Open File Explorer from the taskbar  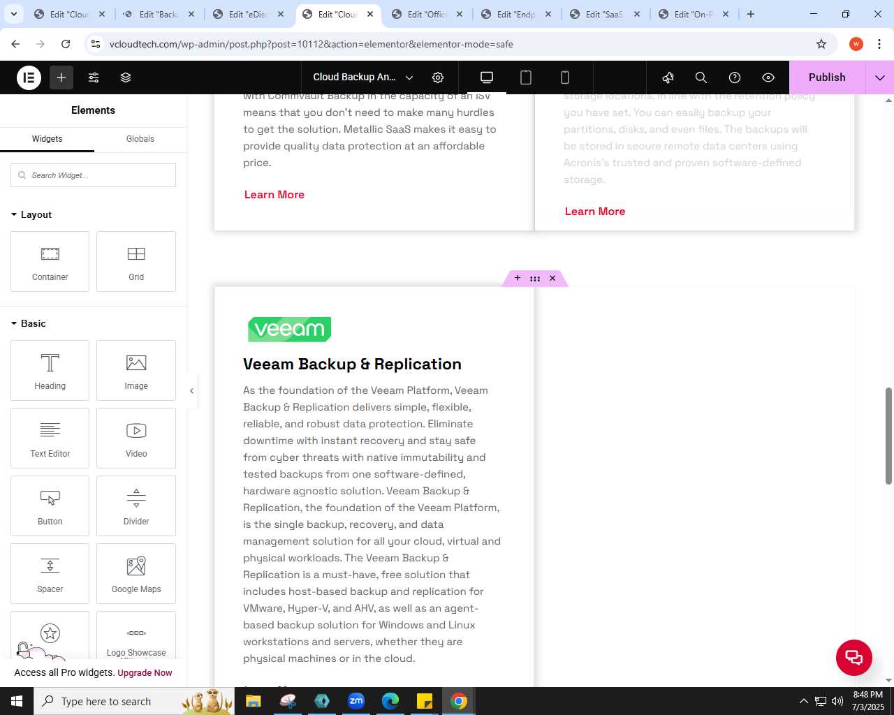click(254, 701)
